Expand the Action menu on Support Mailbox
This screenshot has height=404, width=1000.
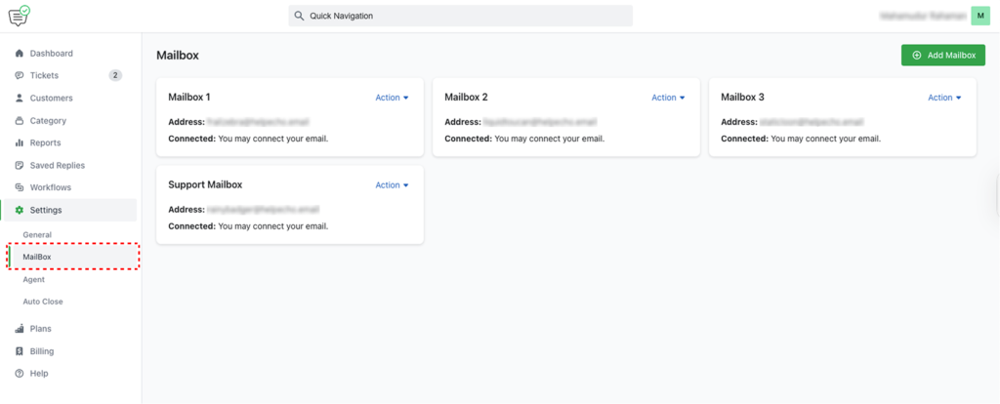click(392, 185)
